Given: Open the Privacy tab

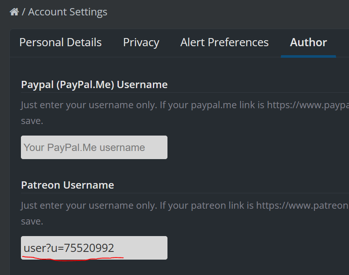Looking at the screenshot, I should [x=141, y=42].
